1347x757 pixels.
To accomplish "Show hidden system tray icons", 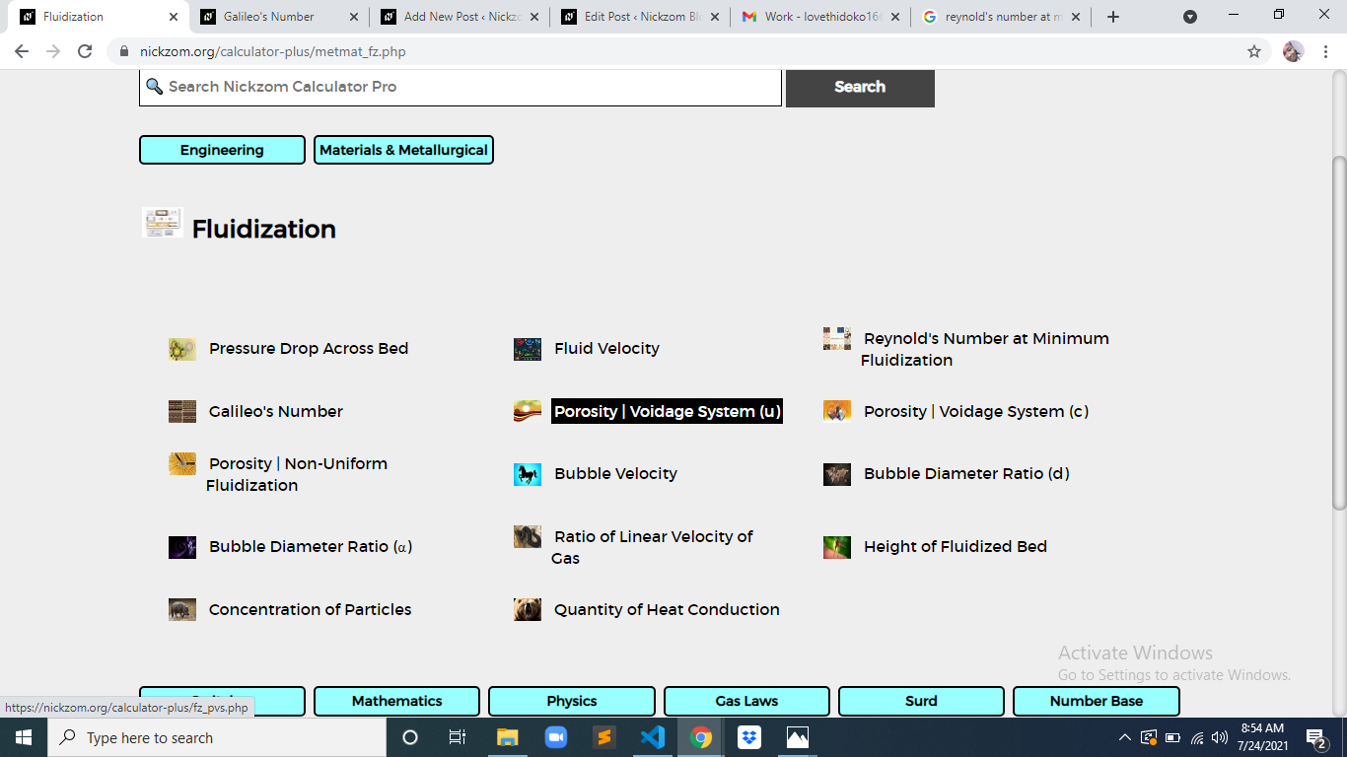I will (1124, 737).
